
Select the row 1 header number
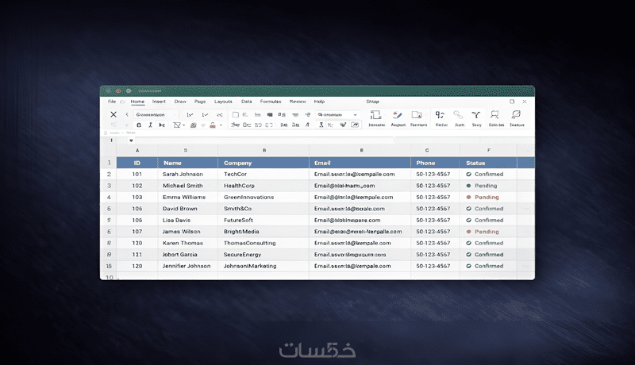pos(109,163)
